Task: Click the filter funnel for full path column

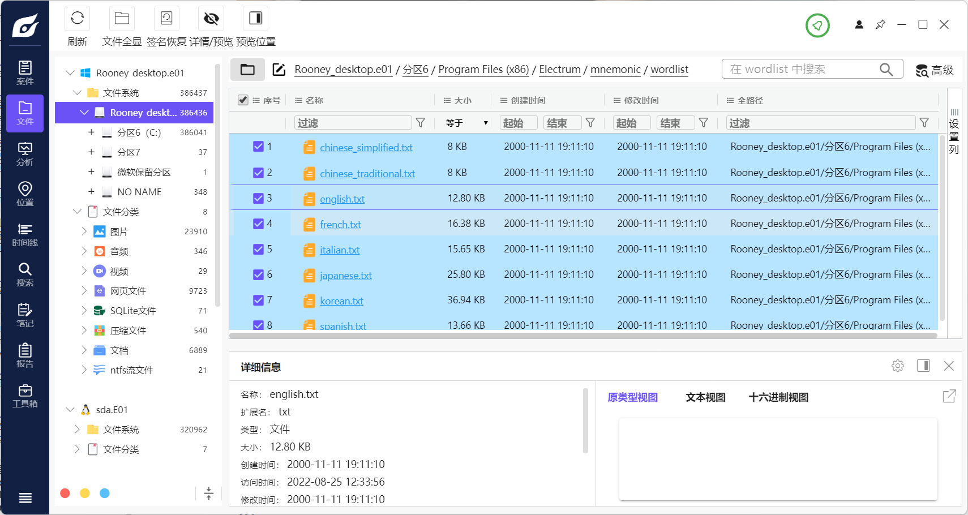Action: pos(924,123)
